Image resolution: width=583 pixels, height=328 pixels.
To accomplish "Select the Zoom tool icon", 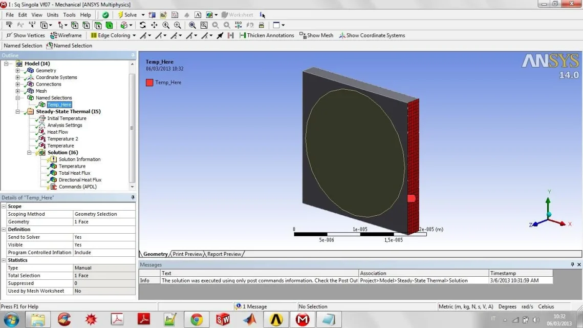I will [166, 25].
